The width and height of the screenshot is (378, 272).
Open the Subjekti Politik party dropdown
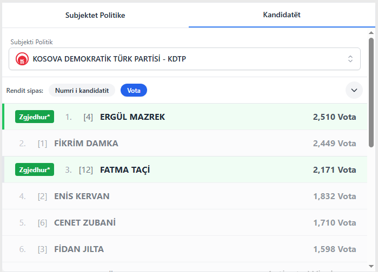(x=184, y=59)
